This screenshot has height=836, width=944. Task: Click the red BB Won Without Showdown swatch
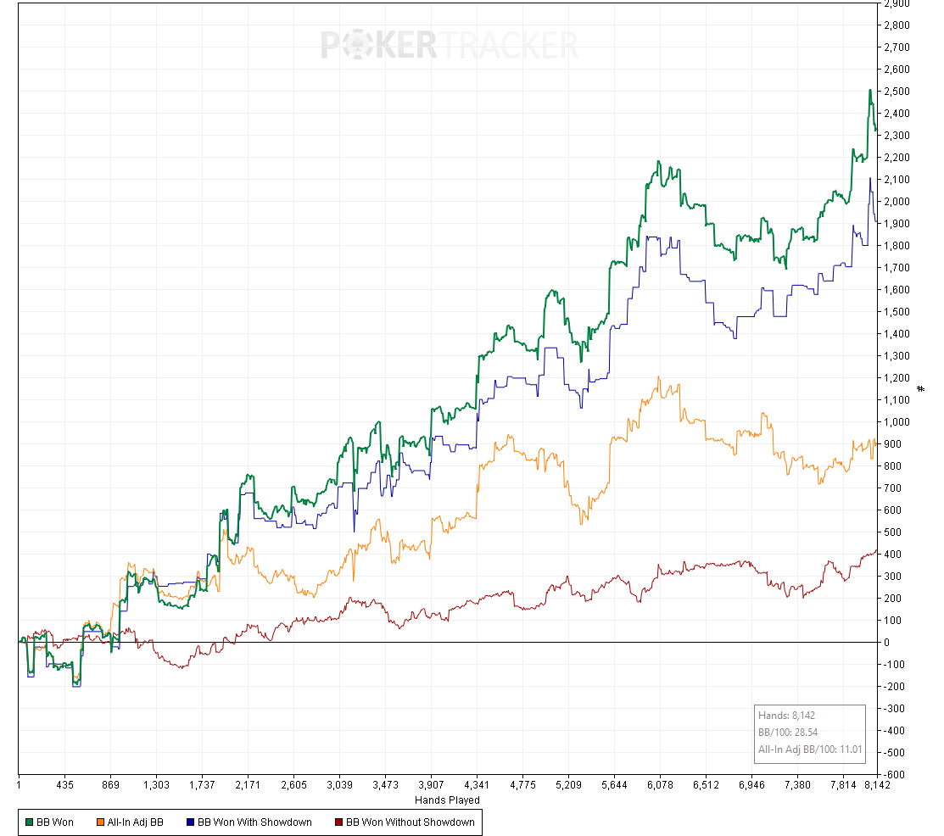[339, 822]
